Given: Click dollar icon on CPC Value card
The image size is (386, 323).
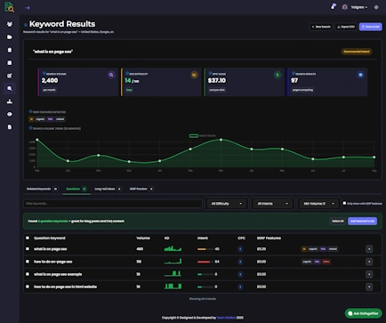Looking at the screenshot, I should click(x=277, y=75).
